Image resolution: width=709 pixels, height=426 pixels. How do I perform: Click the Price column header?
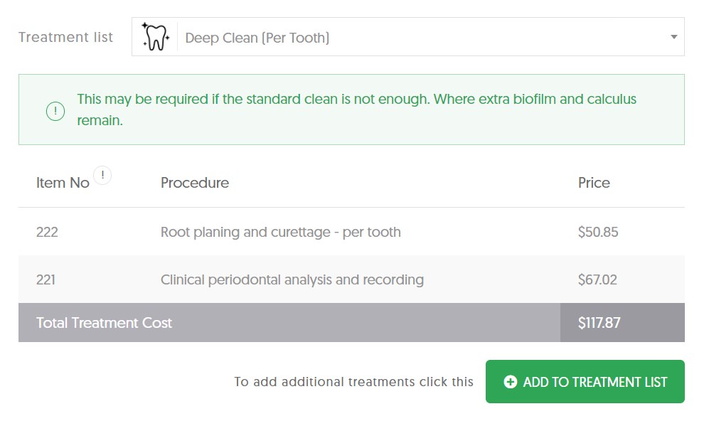594,183
